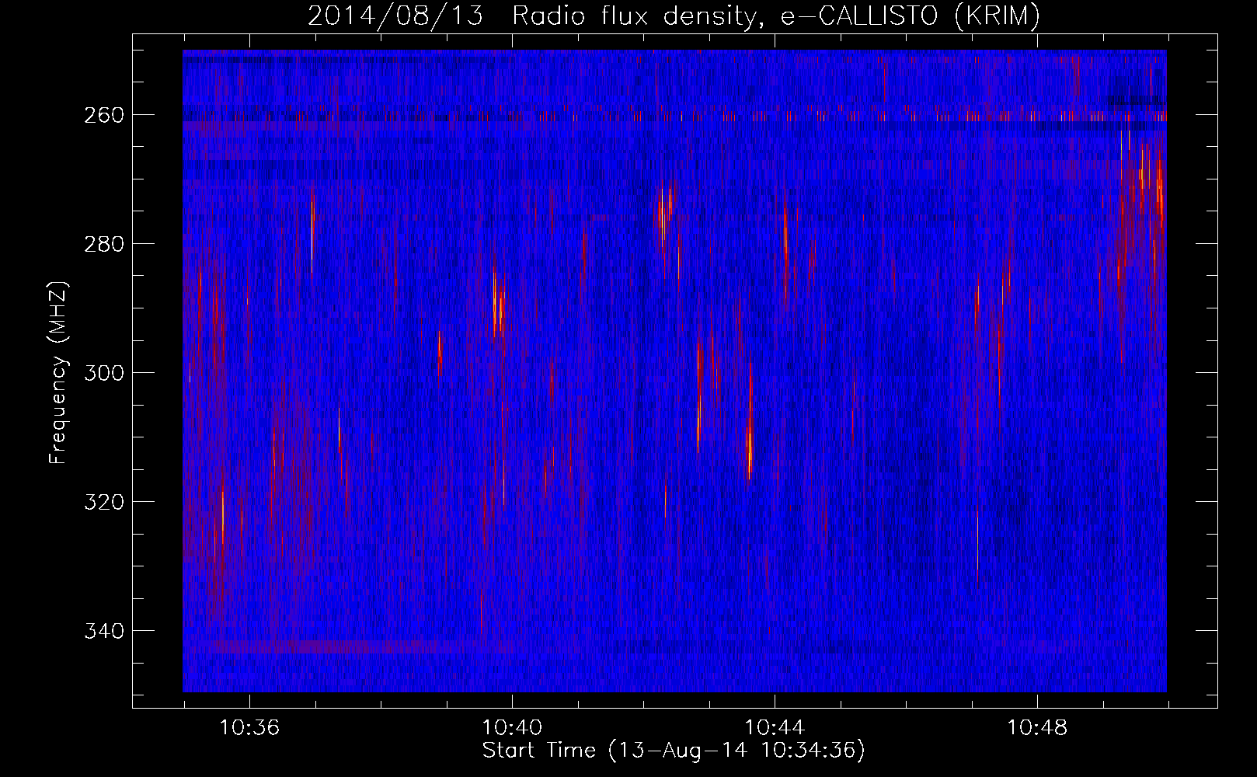The image size is (1257, 777).
Task: Select the 340 frequency tick label
Action: click(103, 631)
